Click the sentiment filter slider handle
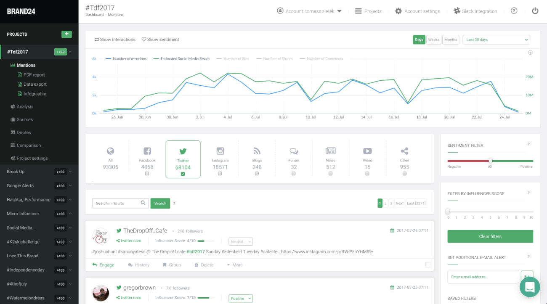 [490, 161]
